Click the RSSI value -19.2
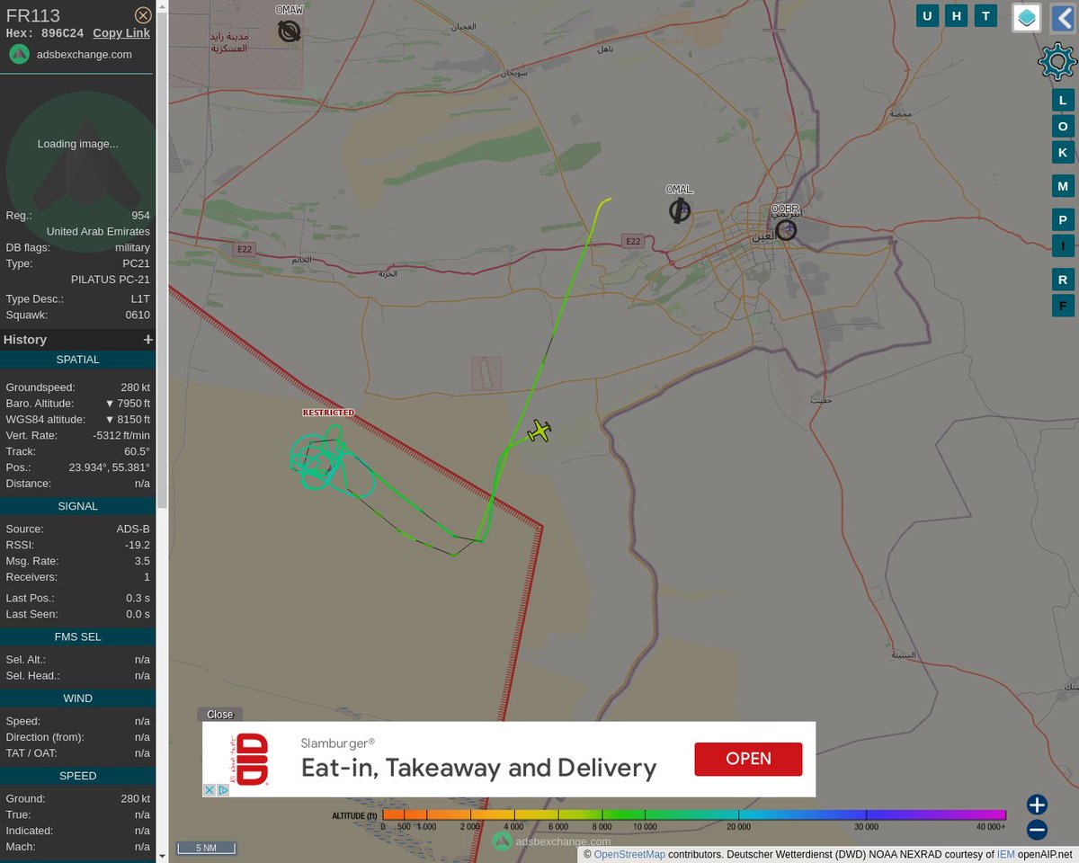Viewport: 1079px width, 863px height. [138, 545]
